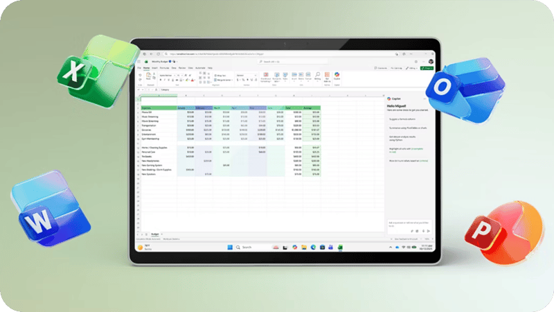
Task: Open Conditional Formatting in the ribbon
Action: 266,77
